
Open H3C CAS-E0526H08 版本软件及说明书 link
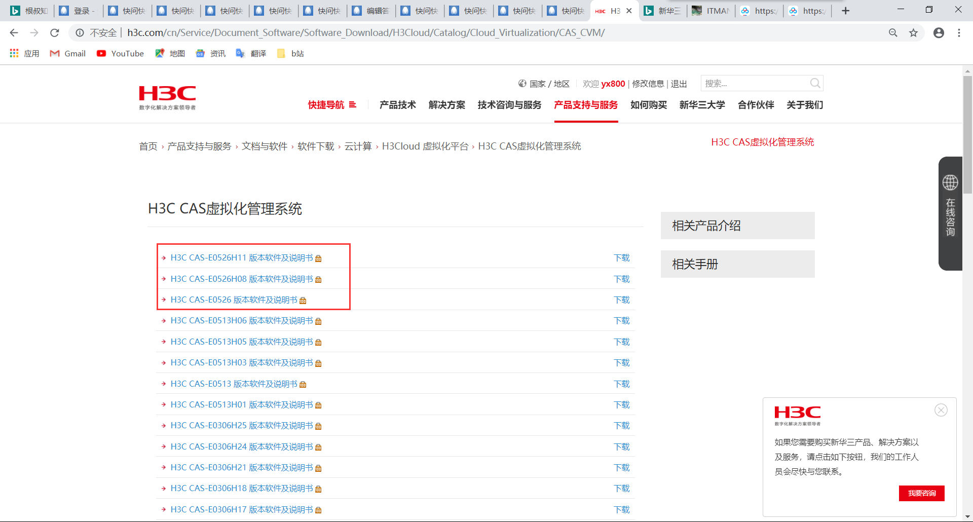tap(242, 279)
